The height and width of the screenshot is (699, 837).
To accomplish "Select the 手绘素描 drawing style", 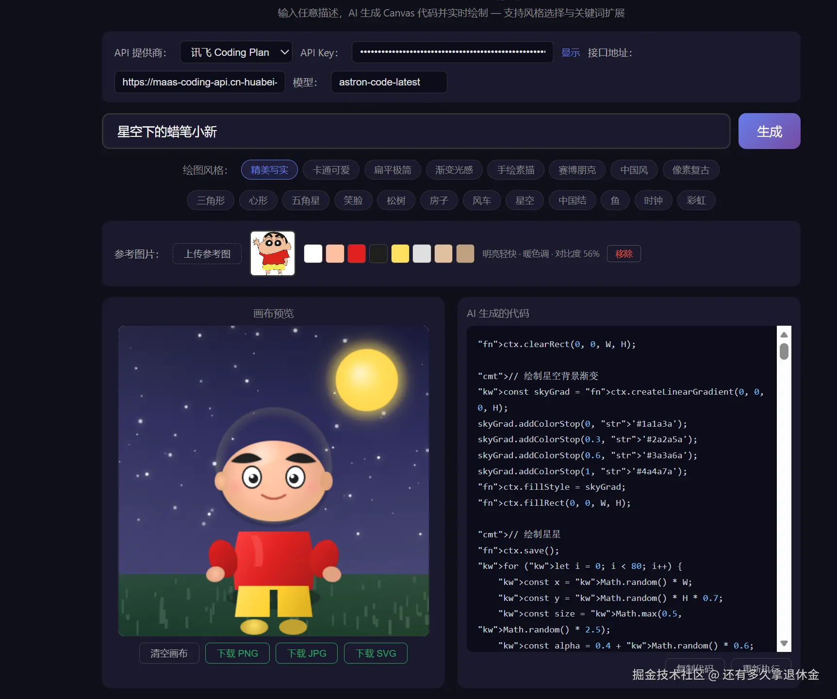I will (516, 170).
